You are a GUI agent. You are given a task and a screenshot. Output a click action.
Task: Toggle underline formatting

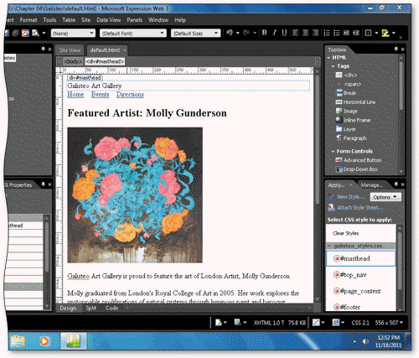[x=284, y=33]
